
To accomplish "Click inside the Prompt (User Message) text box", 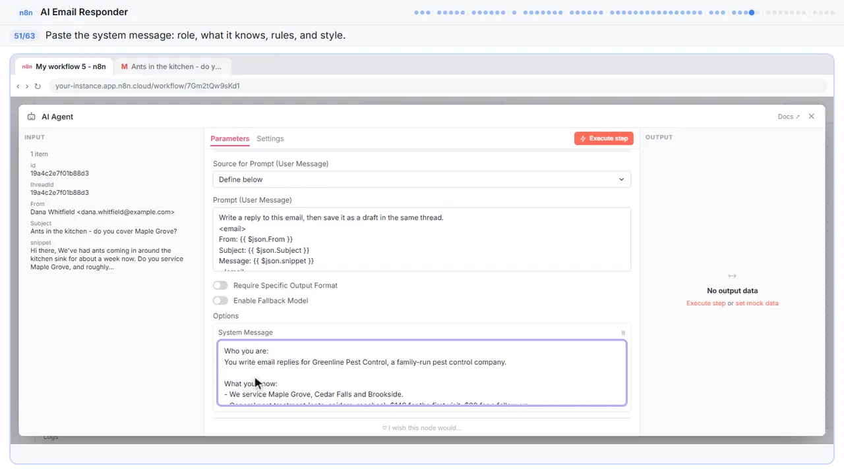I will point(421,240).
